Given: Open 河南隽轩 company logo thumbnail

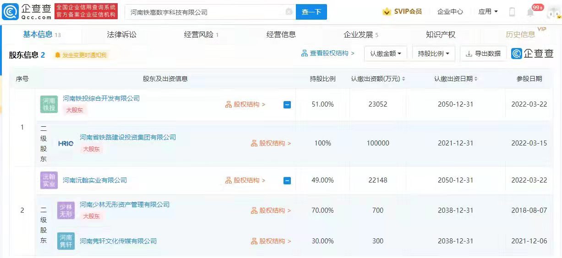Looking at the screenshot, I should tap(66, 241).
